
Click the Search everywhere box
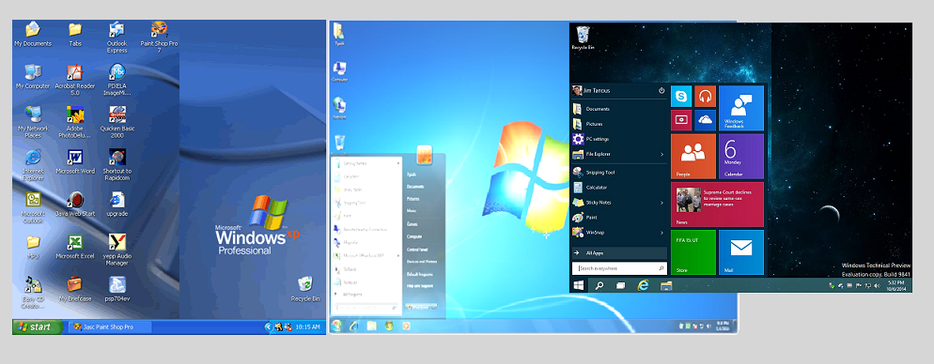click(619, 268)
